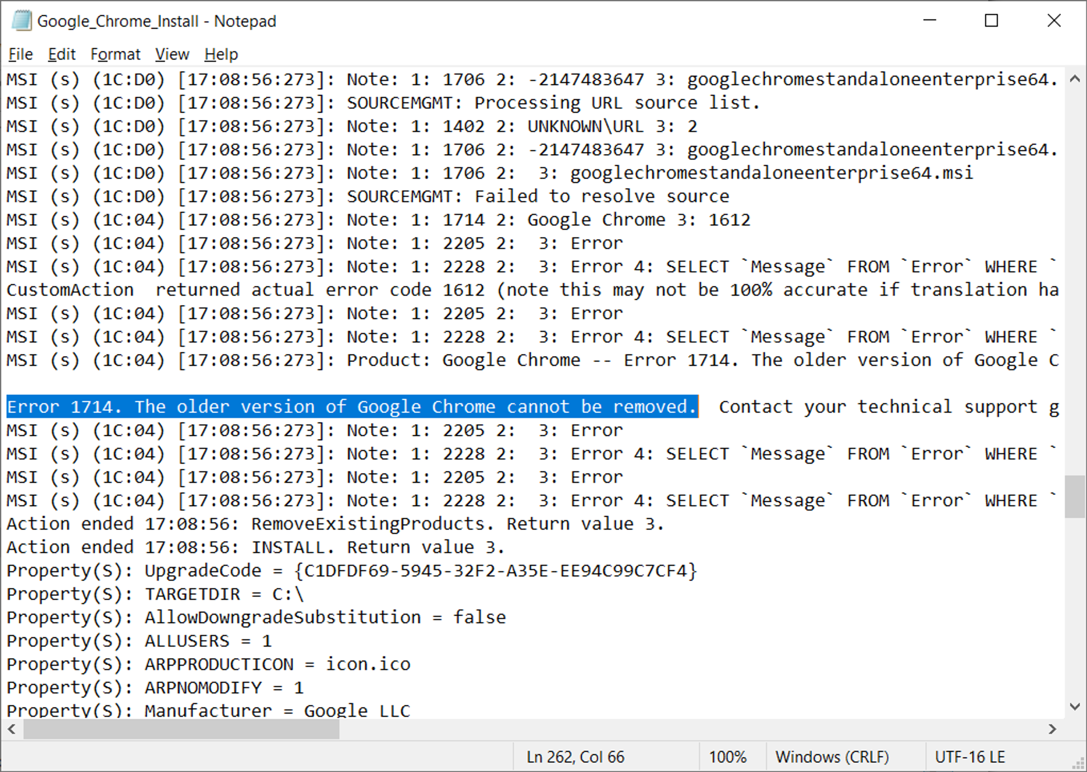Maximize the Notepad window

991,20
